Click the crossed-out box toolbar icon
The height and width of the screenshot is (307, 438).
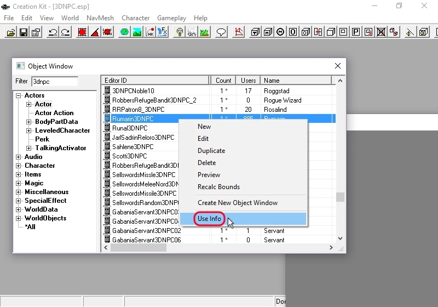tap(381, 32)
